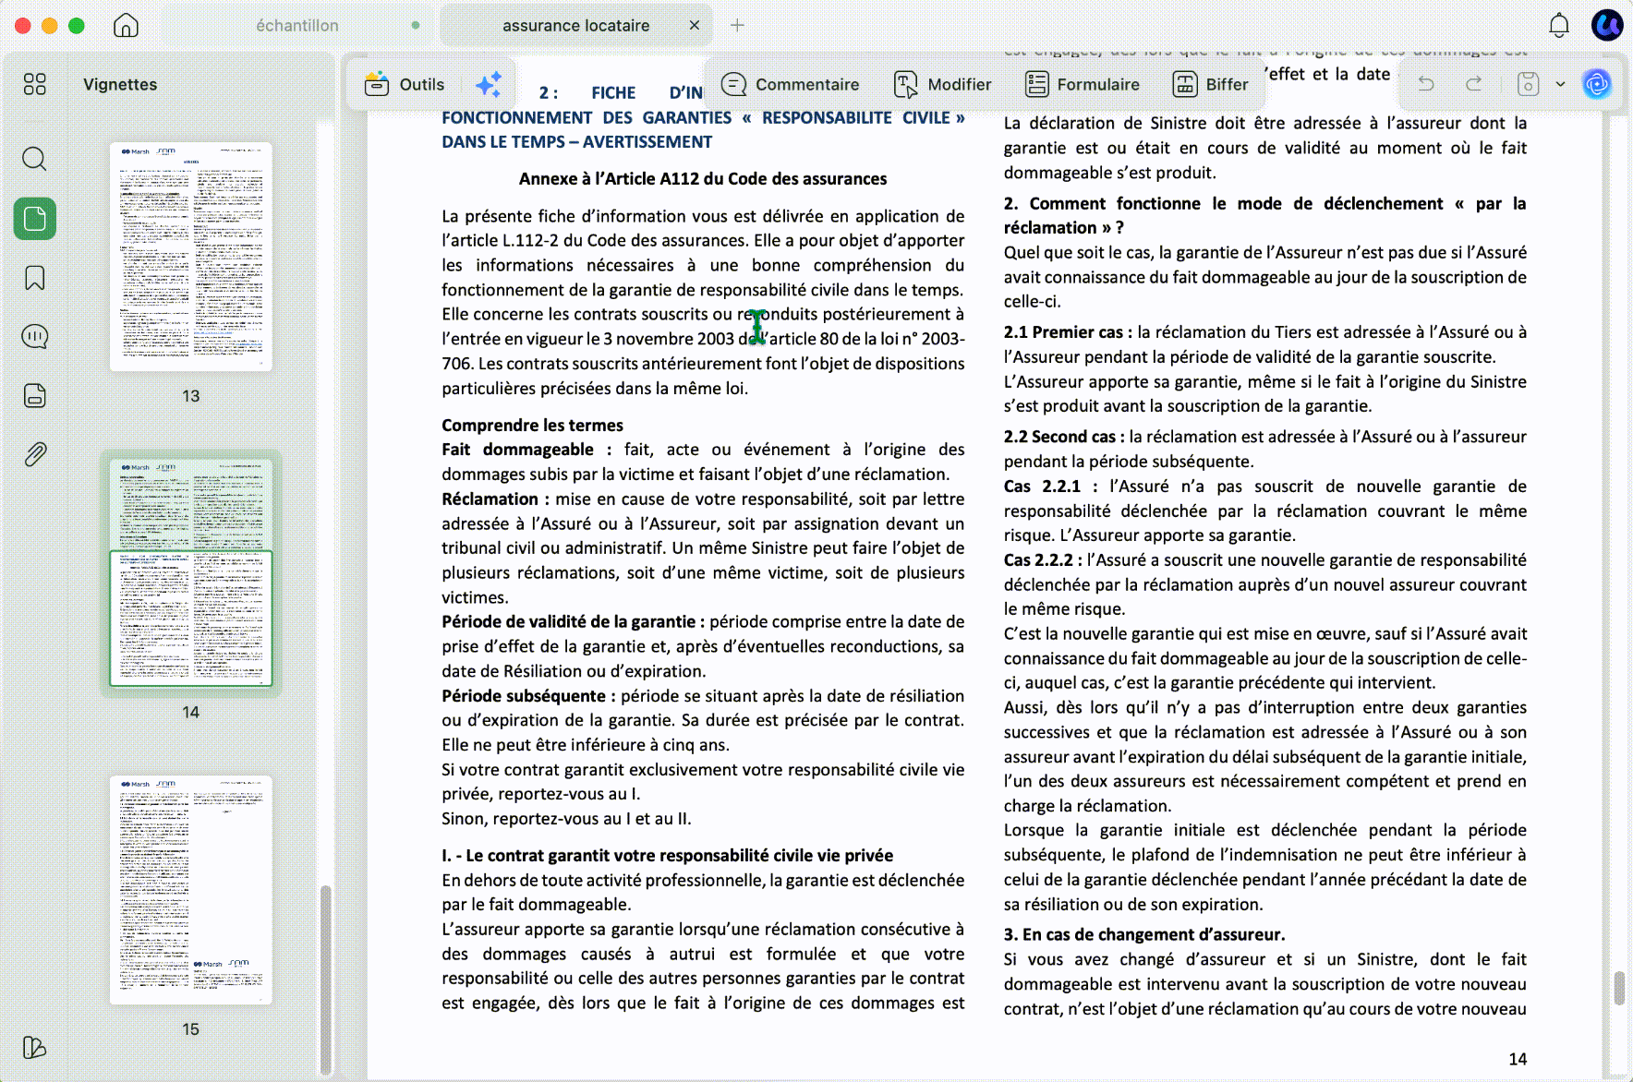Switch to Commentaire mode

click(790, 84)
